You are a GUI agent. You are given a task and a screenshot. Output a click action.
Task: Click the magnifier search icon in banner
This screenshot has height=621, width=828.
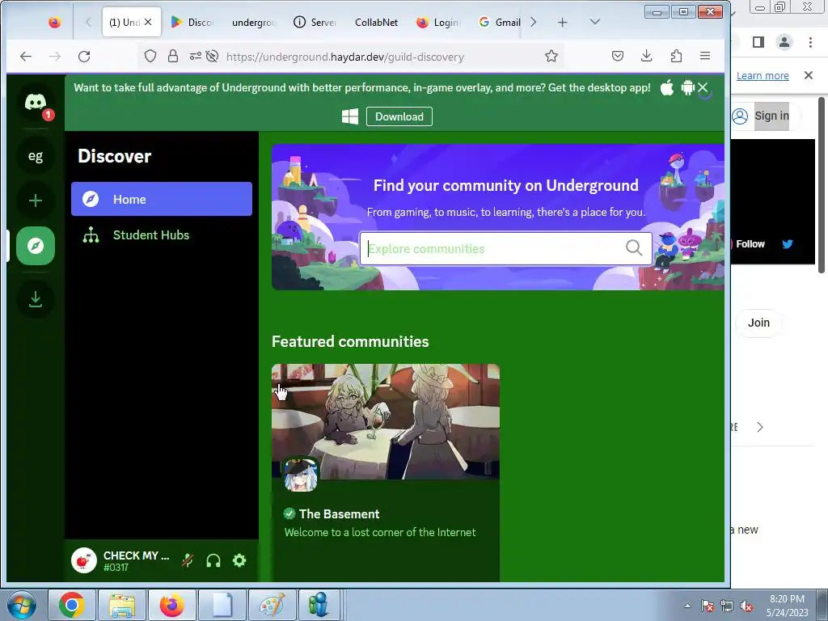tap(634, 247)
